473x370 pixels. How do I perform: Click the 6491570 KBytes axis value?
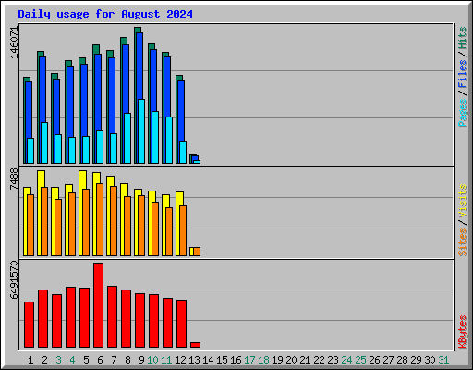[14, 280]
